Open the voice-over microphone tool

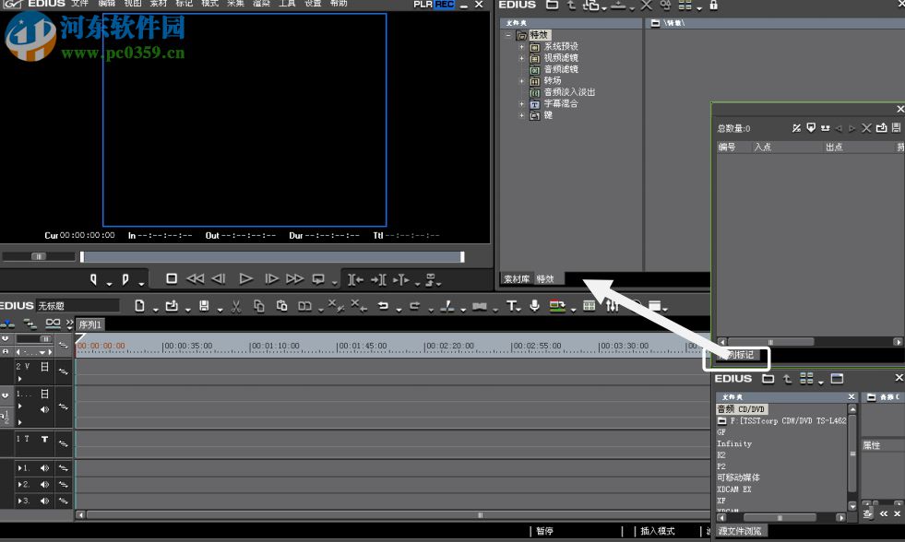click(534, 306)
